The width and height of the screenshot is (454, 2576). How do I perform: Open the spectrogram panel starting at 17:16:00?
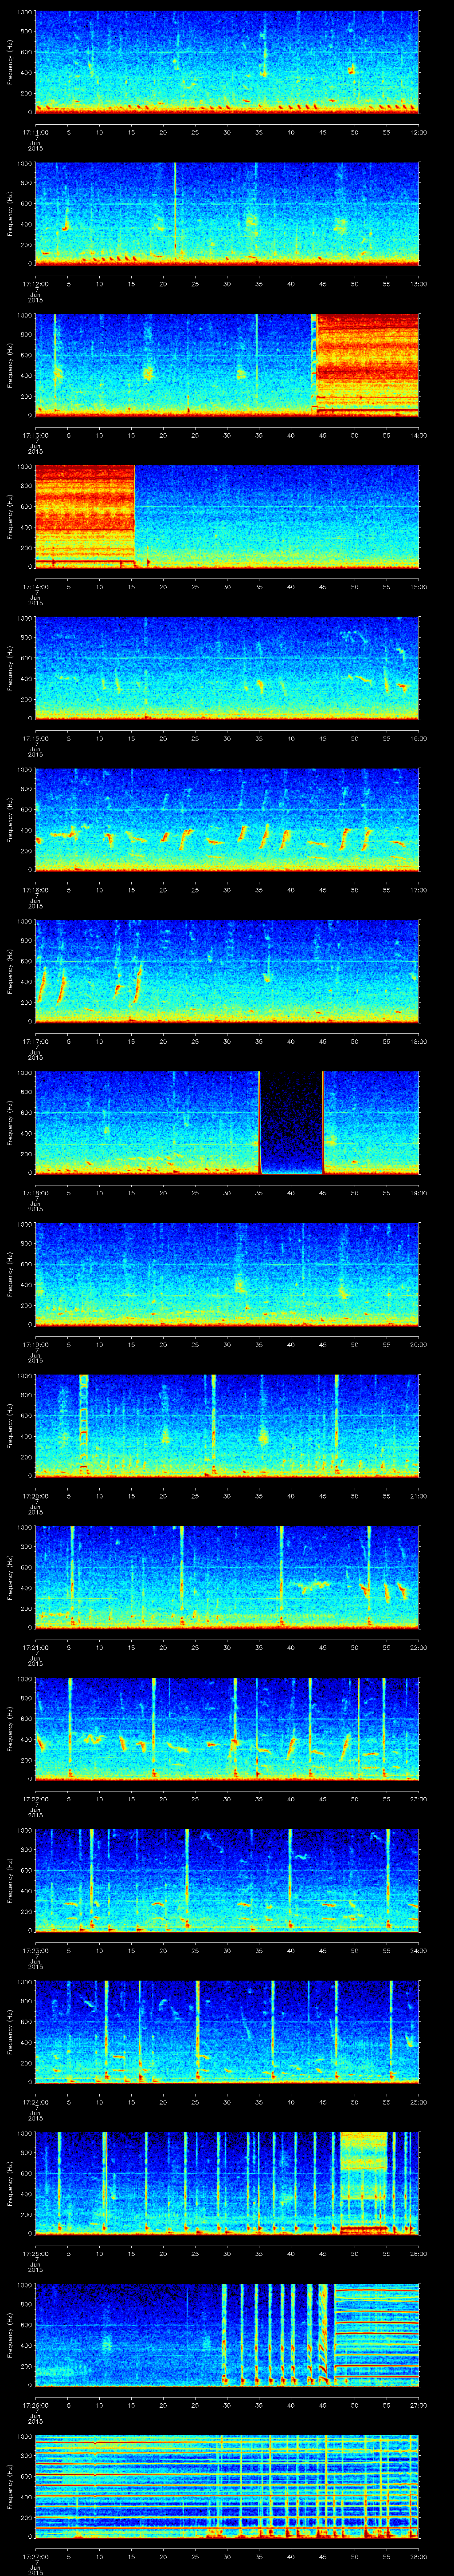(227, 819)
